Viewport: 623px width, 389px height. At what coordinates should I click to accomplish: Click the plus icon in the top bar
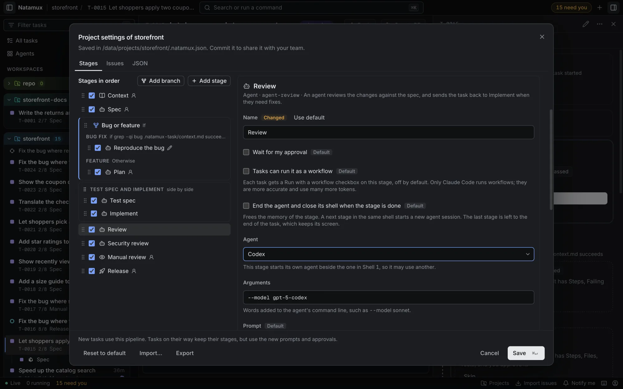click(599, 7)
